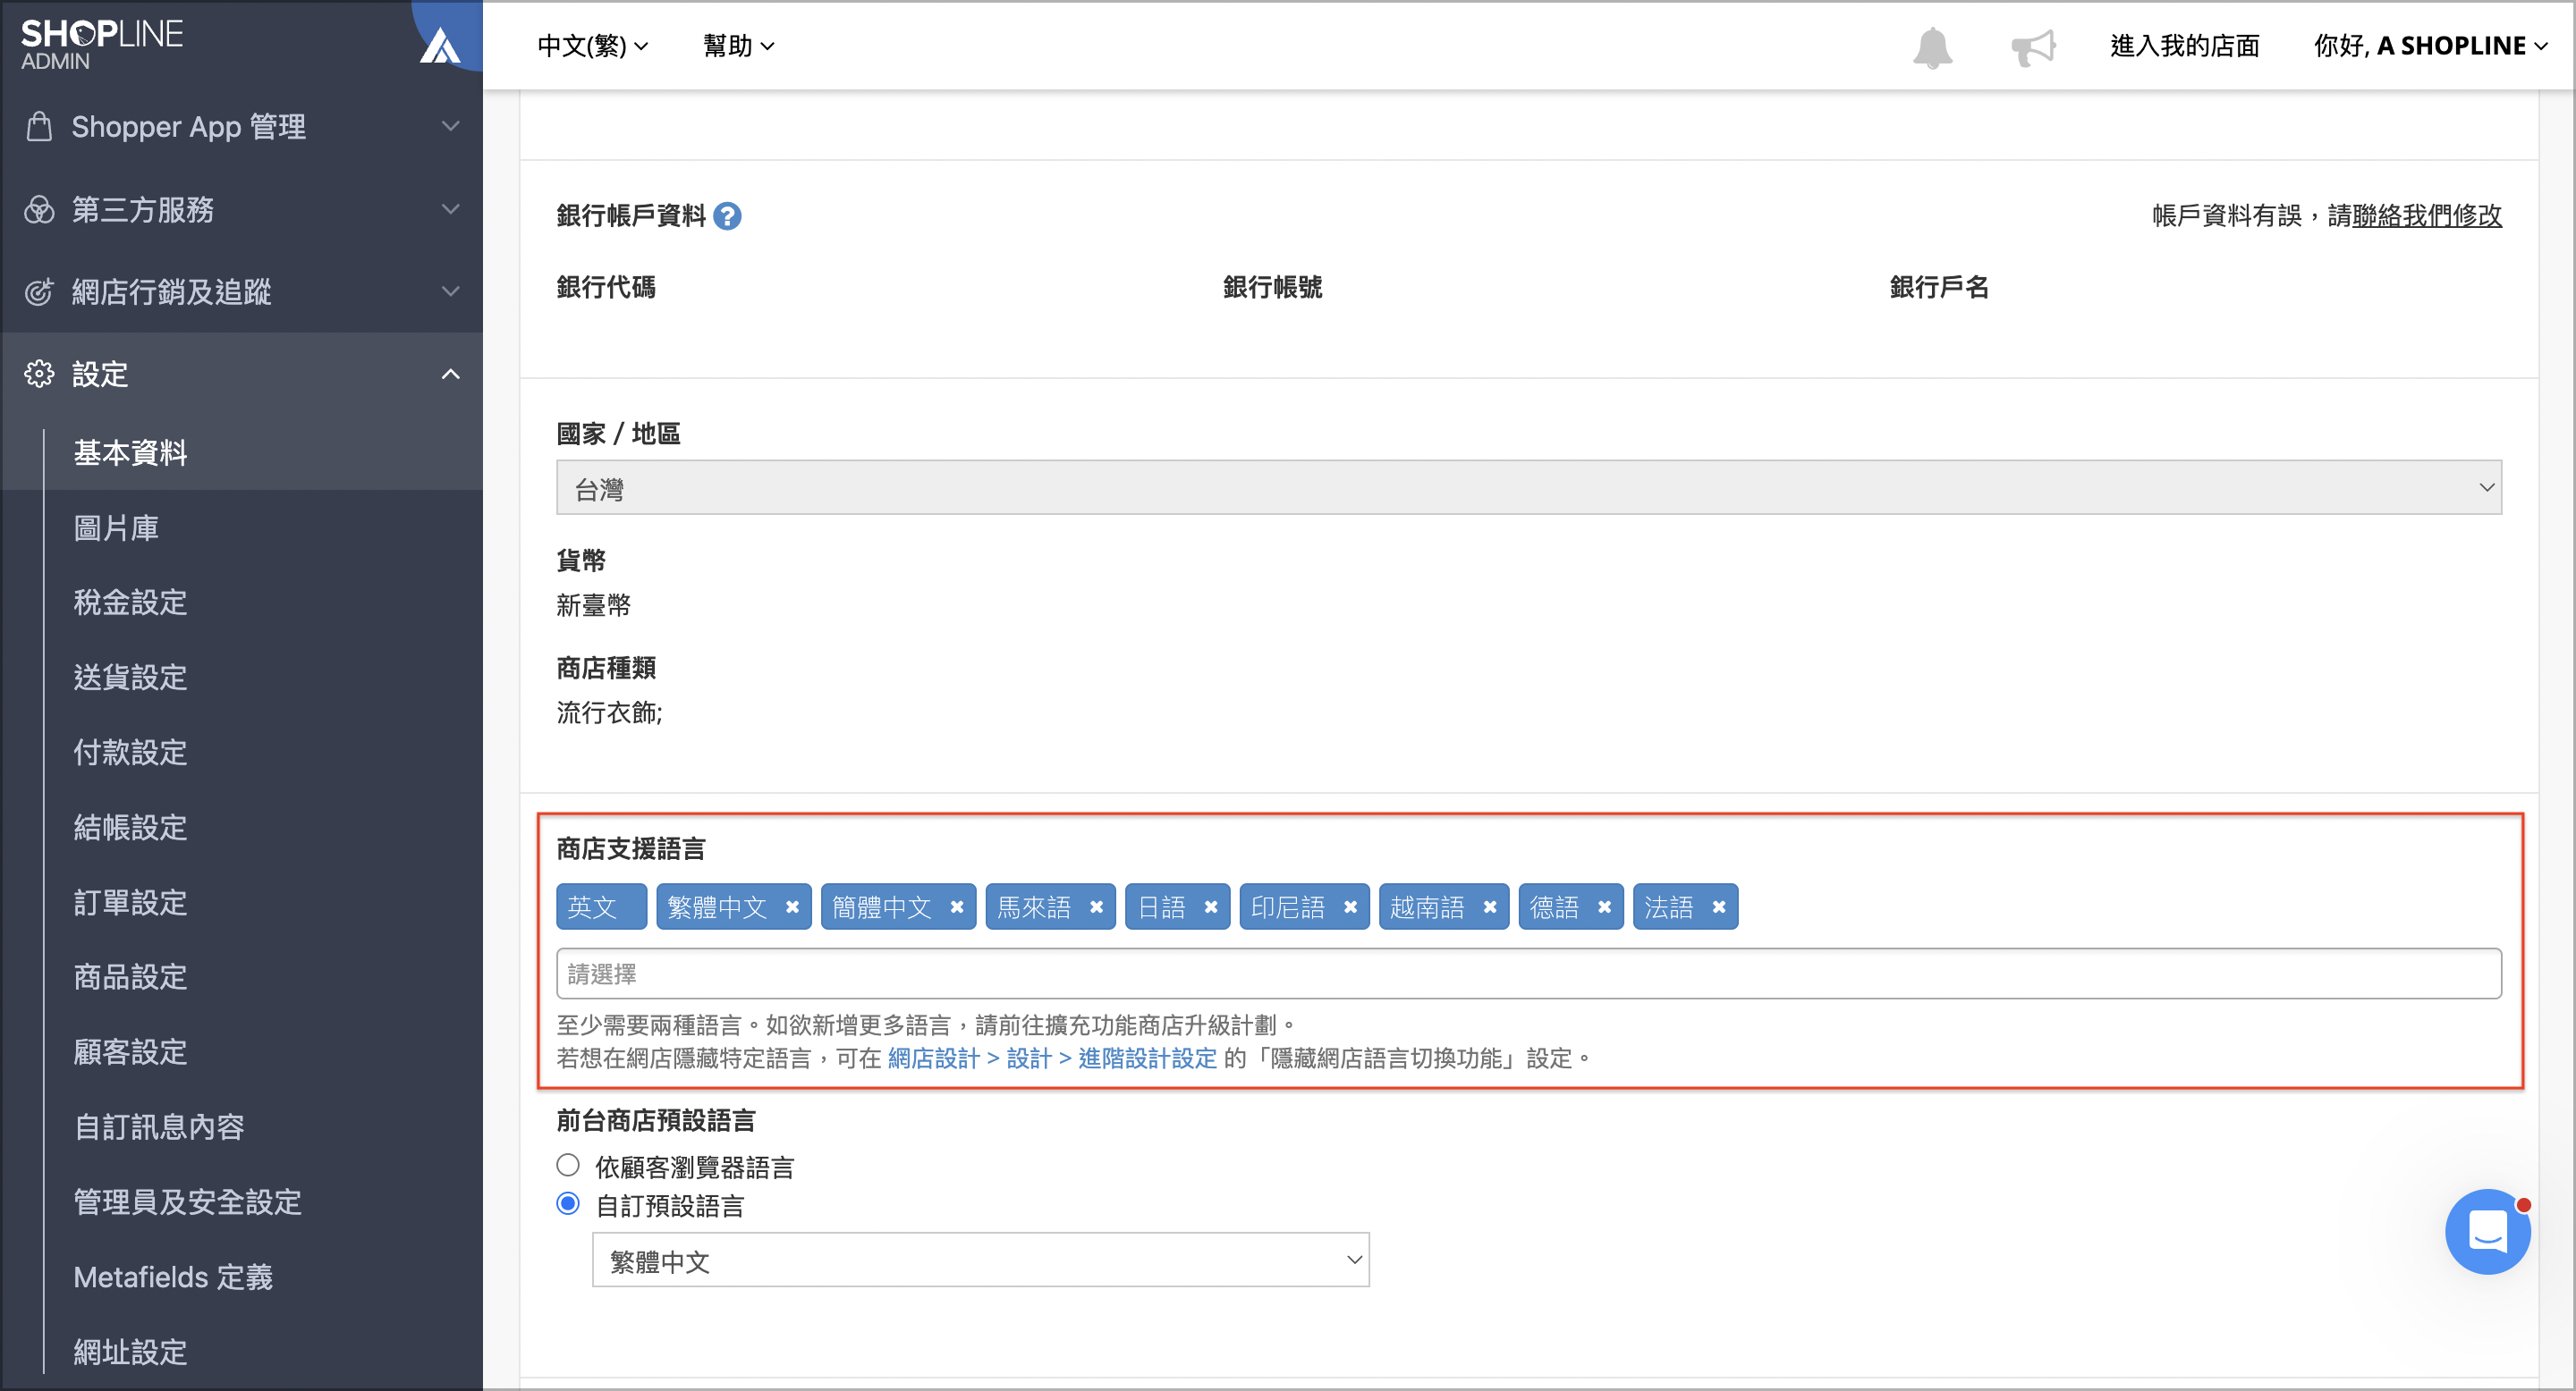The height and width of the screenshot is (1391, 2576).
Task: Open 管理員及安全設定 in sidebar
Action: point(187,1202)
